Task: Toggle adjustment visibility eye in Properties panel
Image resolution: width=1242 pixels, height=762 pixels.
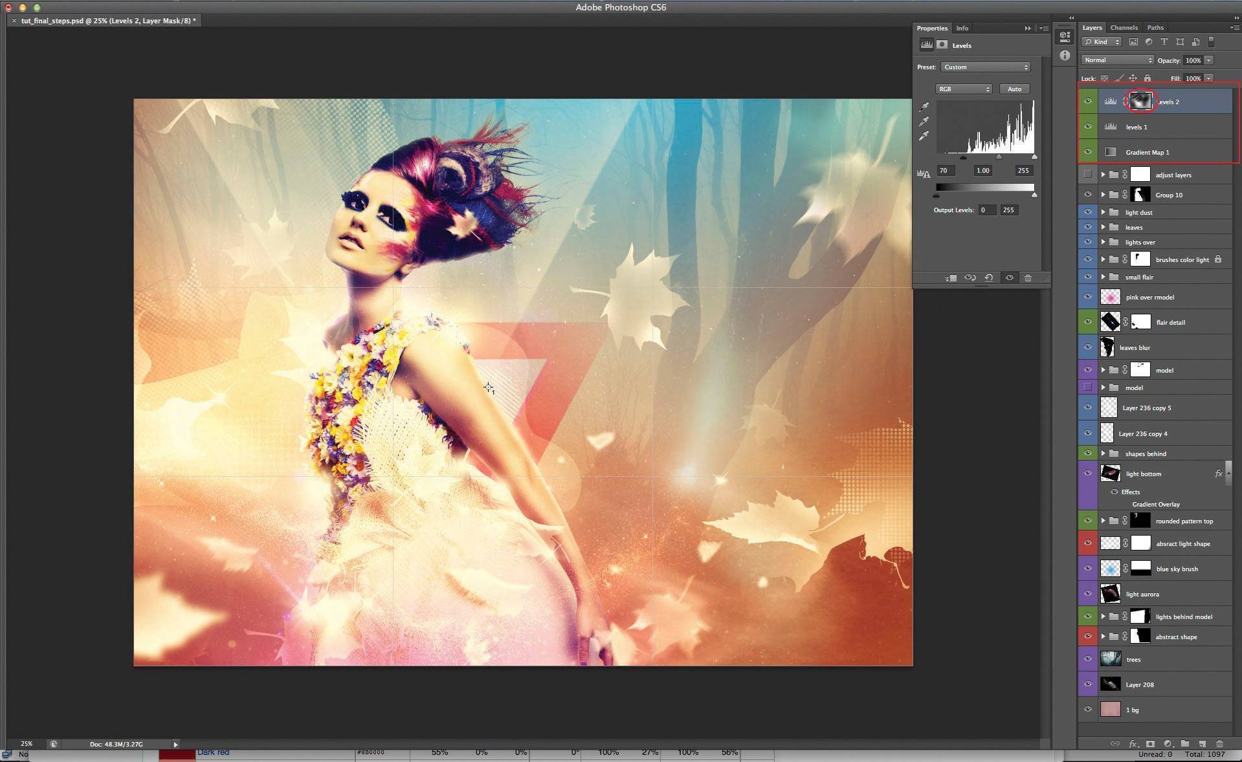Action: (x=1009, y=278)
